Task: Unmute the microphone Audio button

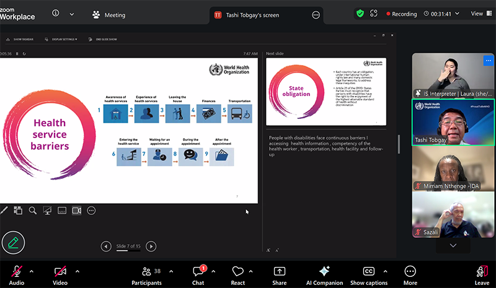Action: pyautogui.click(x=17, y=271)
